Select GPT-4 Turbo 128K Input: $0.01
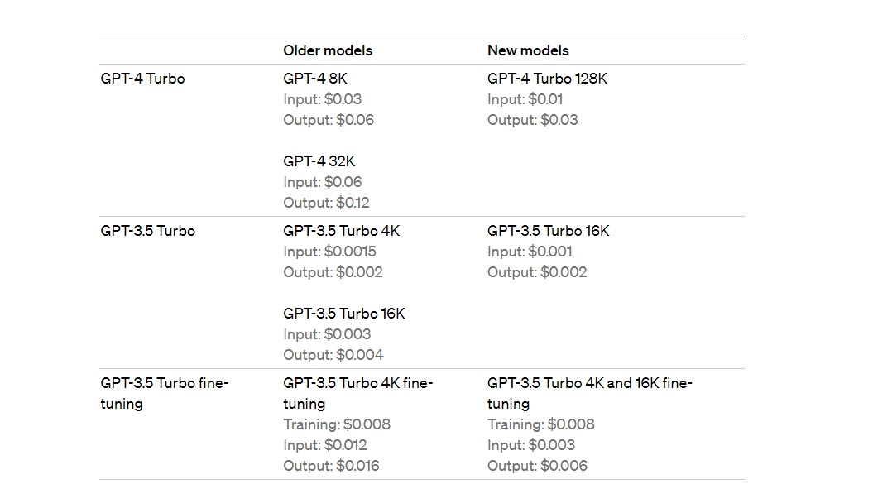Viewport: 873px width, 489px height. click(x=525, y=99)
